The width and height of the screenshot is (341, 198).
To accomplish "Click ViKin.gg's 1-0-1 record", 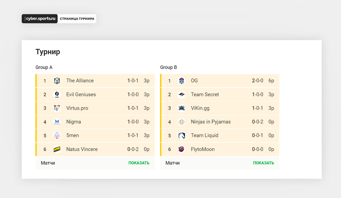I will coord(258,108).
